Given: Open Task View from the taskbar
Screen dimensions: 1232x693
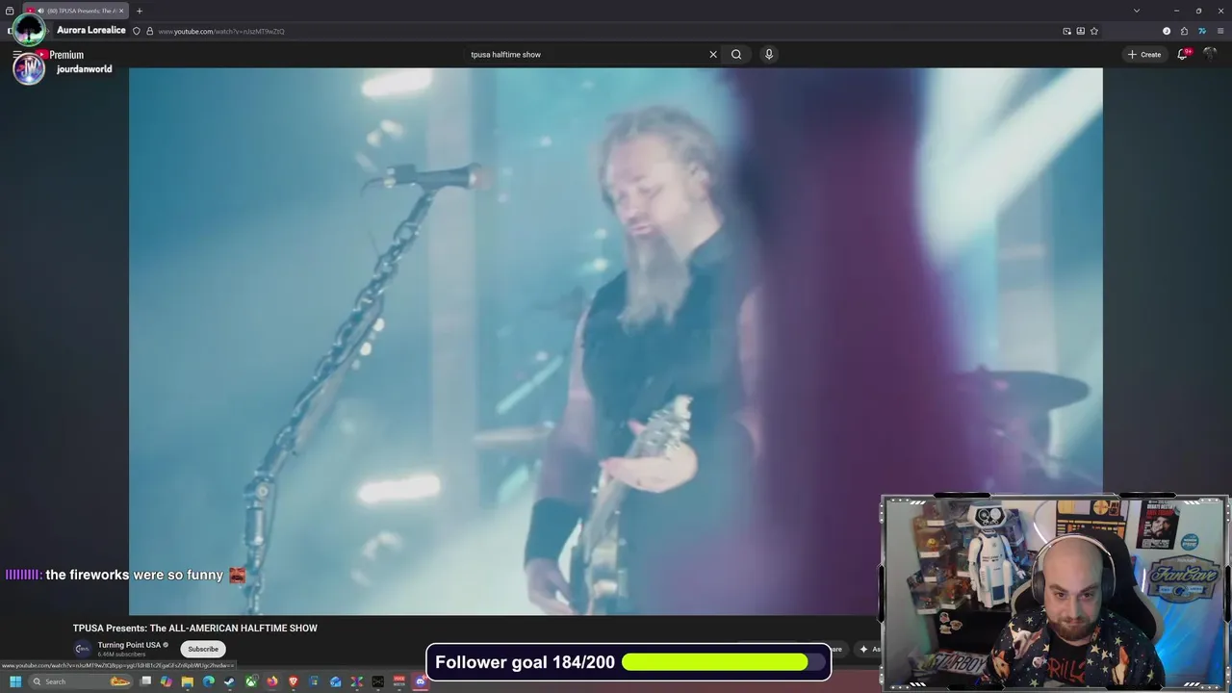Looking at the screenshot, I should 145,681.
